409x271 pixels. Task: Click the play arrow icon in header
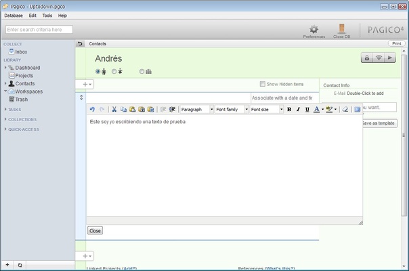click(x=389, y=58)
